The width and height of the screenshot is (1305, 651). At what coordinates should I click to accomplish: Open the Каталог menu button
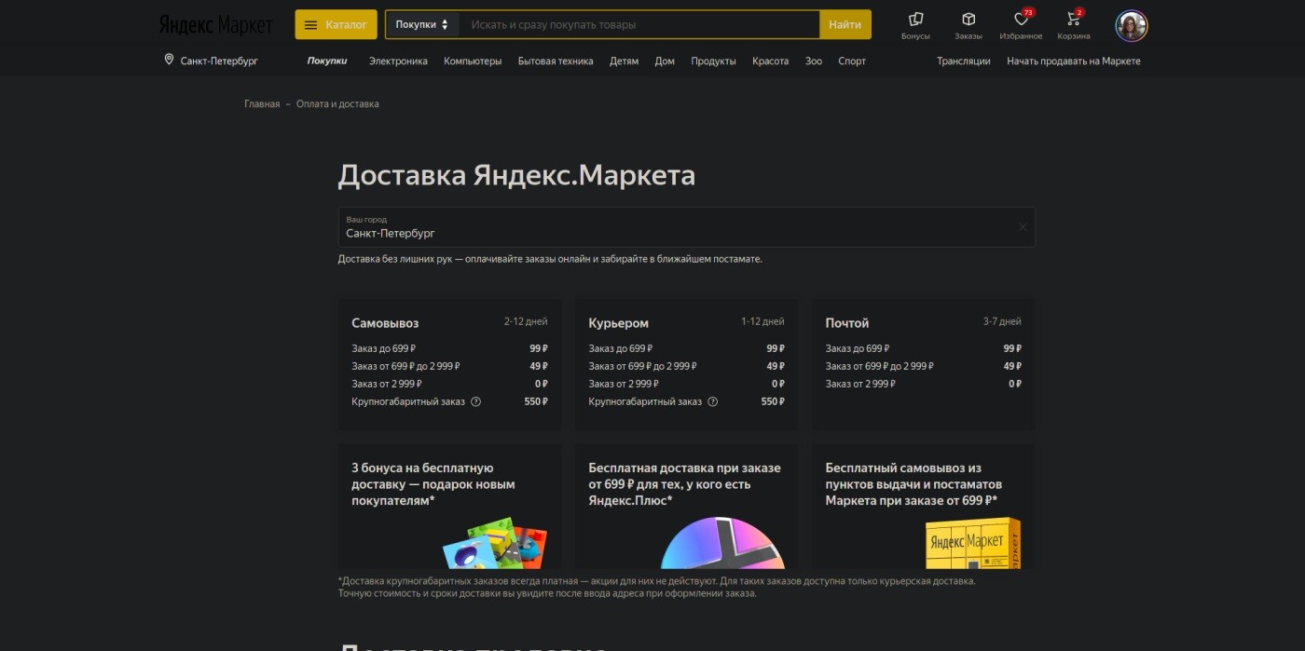336,24
